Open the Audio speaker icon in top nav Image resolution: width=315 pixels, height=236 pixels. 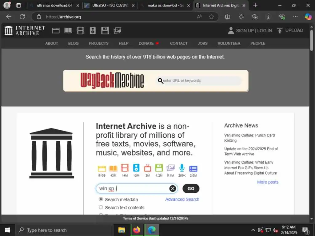click(x=93, y=30)
